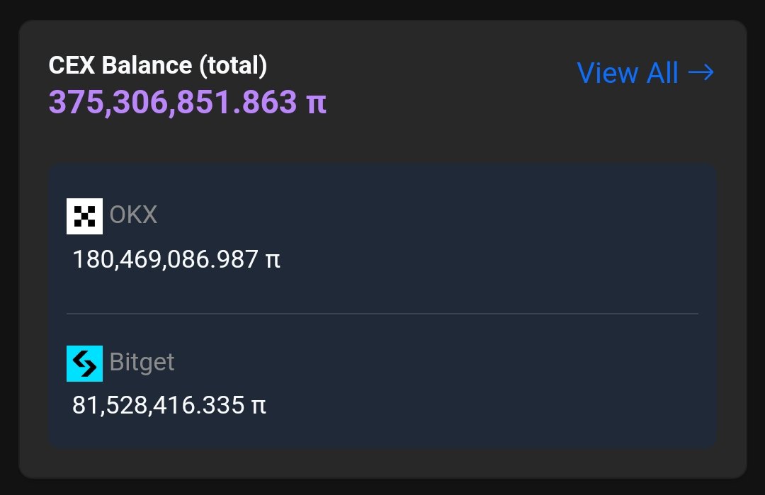This screenshot has width=765, height=495.
Task: Select the Bitget exchange name label
Action: pyautogui.click(x=142, y=363)
